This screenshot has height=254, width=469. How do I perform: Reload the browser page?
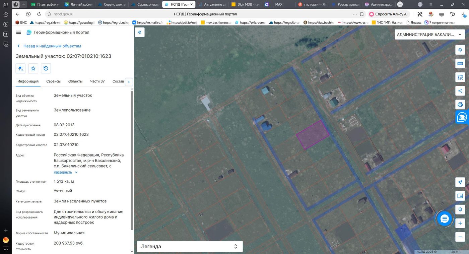coord(39,14)
